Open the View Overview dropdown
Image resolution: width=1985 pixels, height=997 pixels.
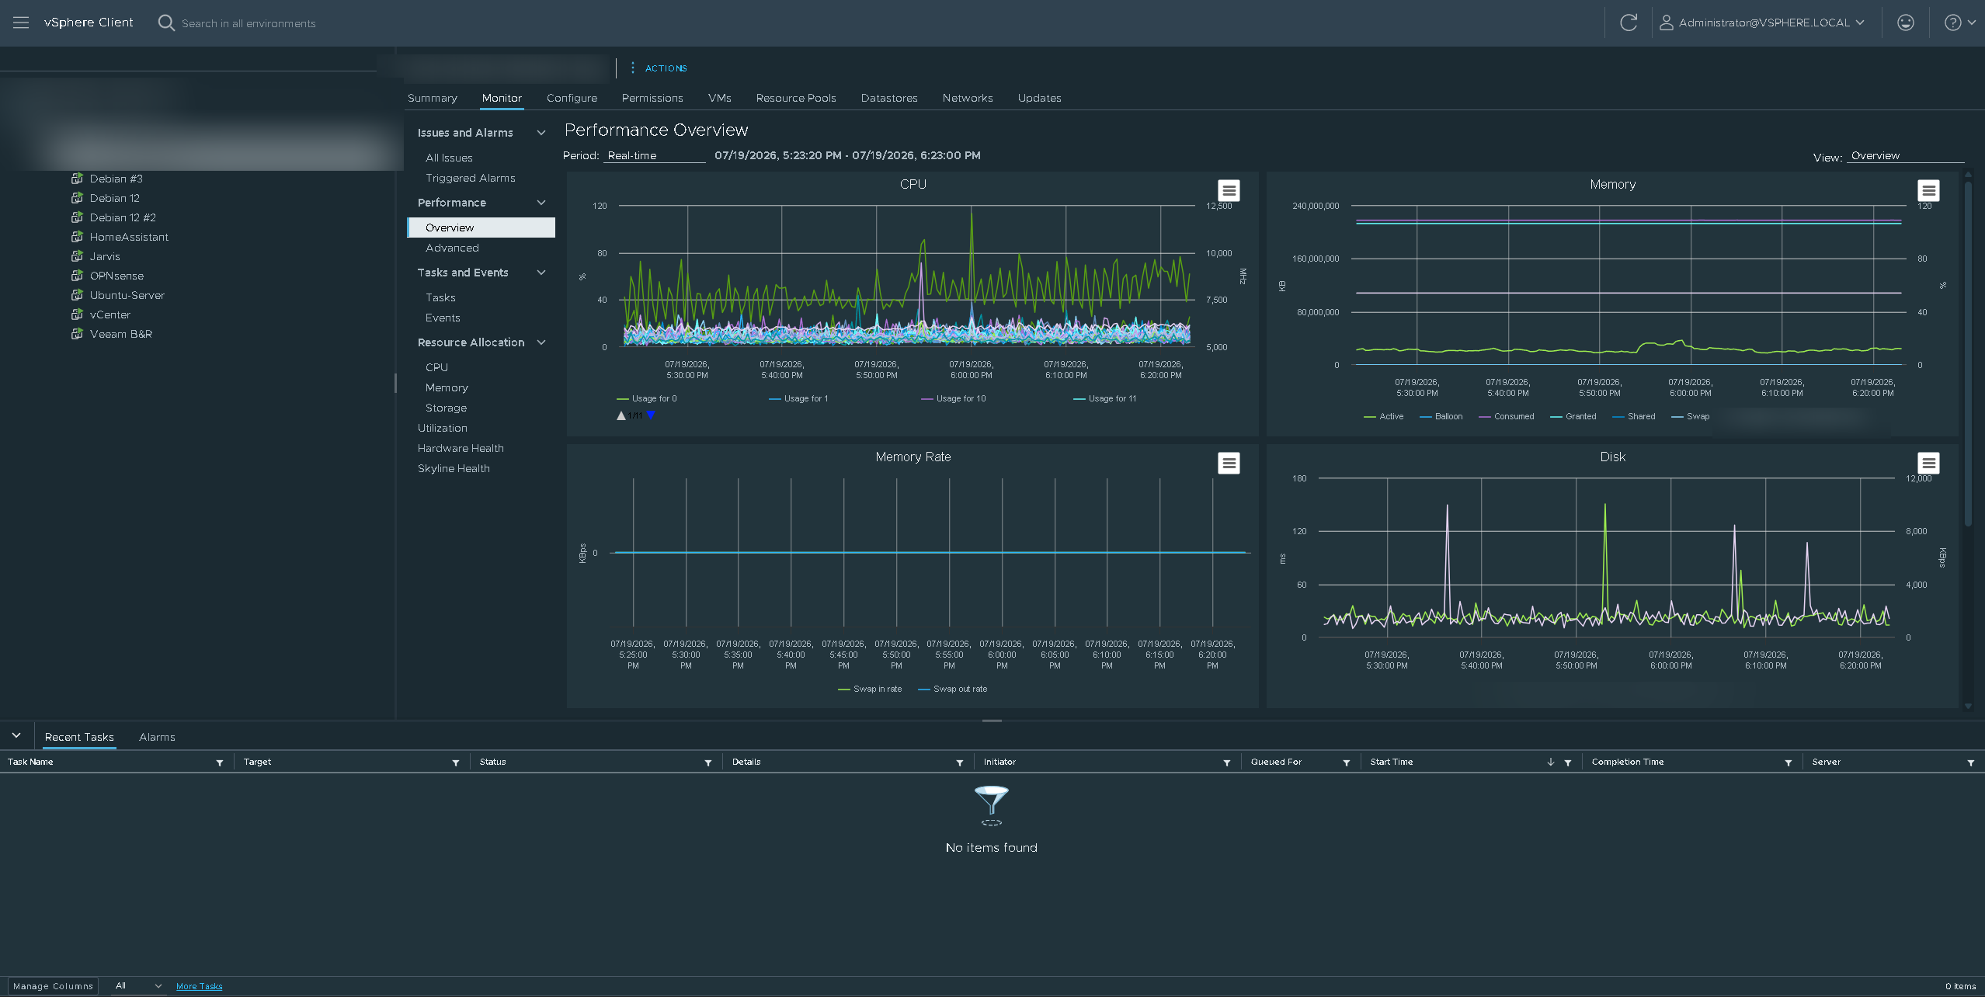pyautogui.click(x=1906, y=155)
